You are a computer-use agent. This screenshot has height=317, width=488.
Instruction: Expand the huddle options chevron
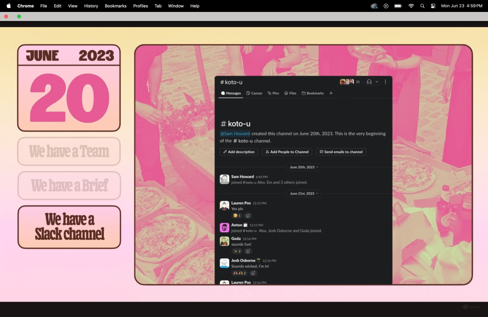pyautogui.click(x=376, y=82)
